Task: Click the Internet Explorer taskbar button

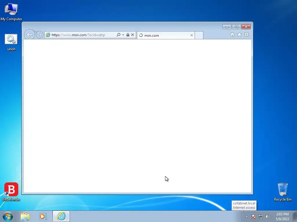Action: pyautogui.click(x=61, y=216)
